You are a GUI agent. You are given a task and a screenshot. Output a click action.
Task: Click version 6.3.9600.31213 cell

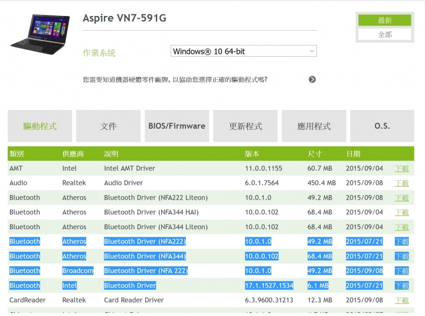click(x=269, y=300)
